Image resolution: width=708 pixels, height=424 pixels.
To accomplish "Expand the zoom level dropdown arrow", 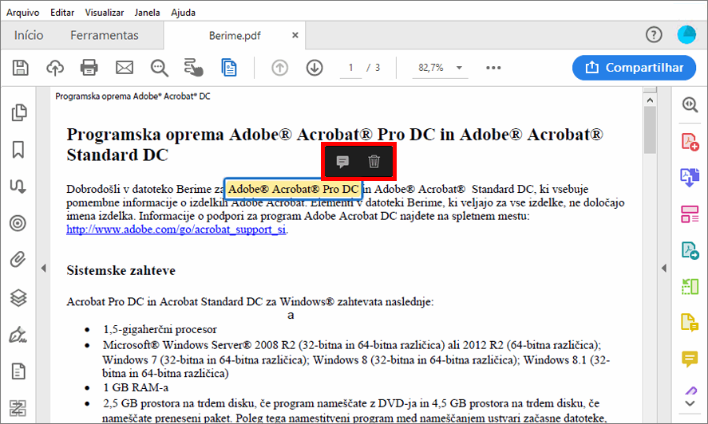I will [x=459, y=68].
